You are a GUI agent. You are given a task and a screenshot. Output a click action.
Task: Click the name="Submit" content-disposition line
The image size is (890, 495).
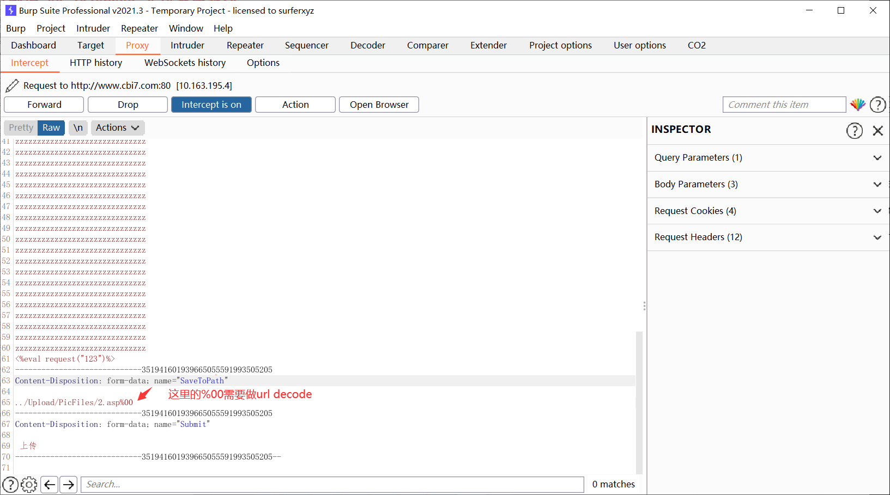[x=112, y=424]
